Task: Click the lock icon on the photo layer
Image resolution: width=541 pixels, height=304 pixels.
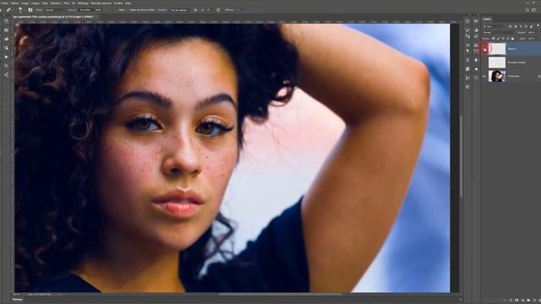Action: point(539,76)
